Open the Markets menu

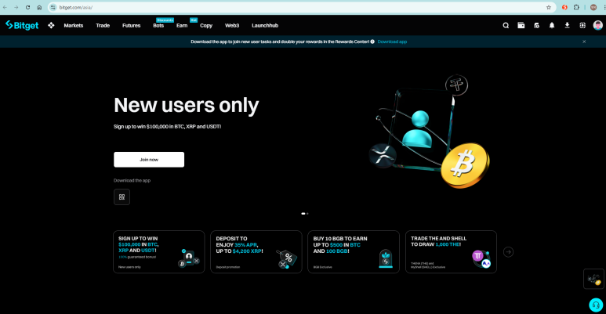point(74,26)
